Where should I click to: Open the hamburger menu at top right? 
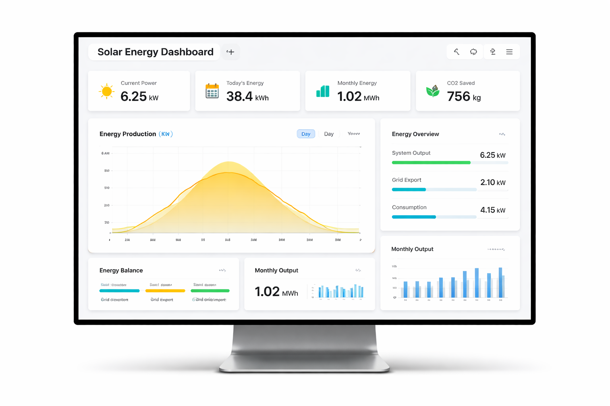(510, 52)
